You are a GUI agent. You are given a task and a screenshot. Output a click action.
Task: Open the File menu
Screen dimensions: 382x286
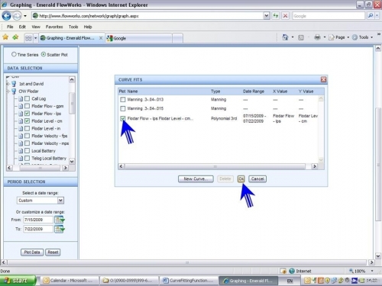pyautogui.click(x=10, y=27)
